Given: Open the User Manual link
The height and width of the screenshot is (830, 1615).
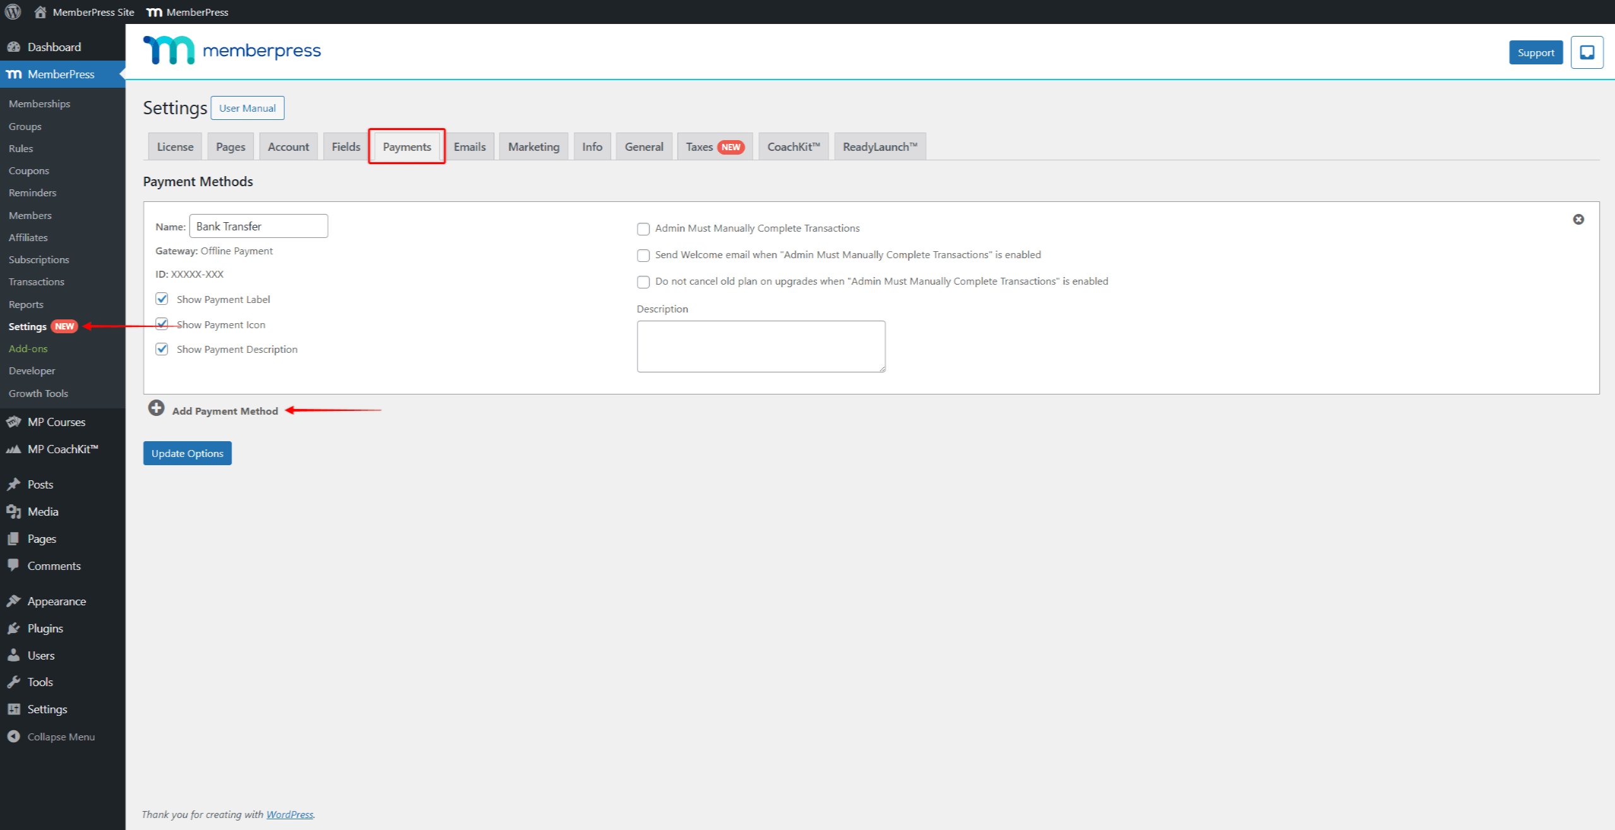Looking at the screenshot, I should (247, 108).
